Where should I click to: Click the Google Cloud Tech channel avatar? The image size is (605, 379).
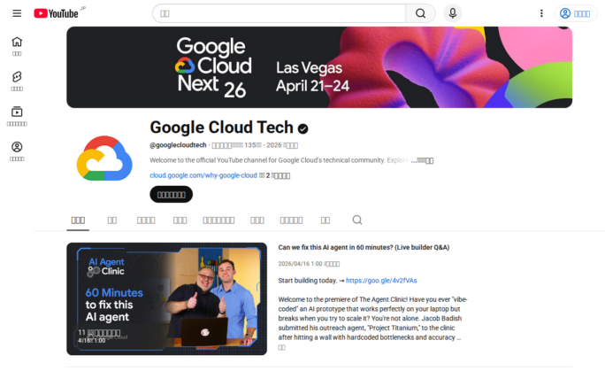pyautogui.click(x=104, y=160)
